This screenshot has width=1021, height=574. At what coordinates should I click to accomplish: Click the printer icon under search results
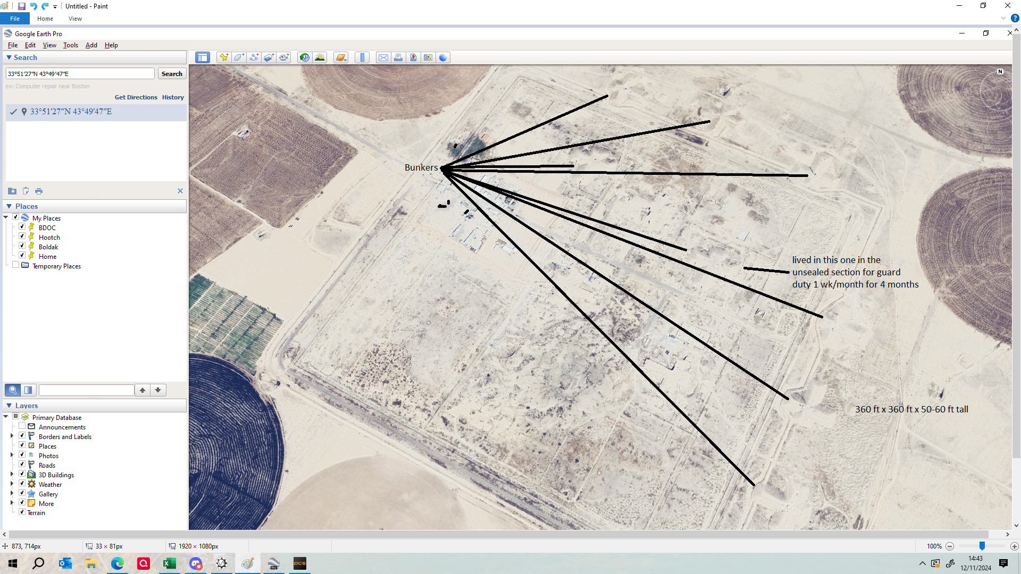(39, 191)
